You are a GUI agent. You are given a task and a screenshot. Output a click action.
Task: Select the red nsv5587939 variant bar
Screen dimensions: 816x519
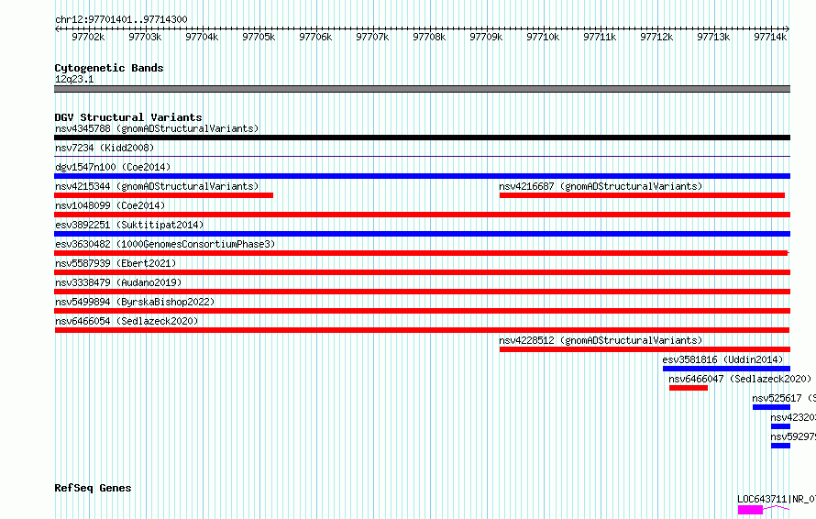(422, 272)
